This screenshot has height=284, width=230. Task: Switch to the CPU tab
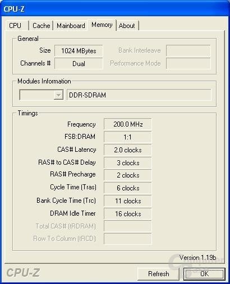(x=17, y=25)
